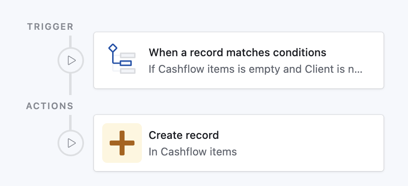Click the ACTIONS section label

tap(50, 106)
